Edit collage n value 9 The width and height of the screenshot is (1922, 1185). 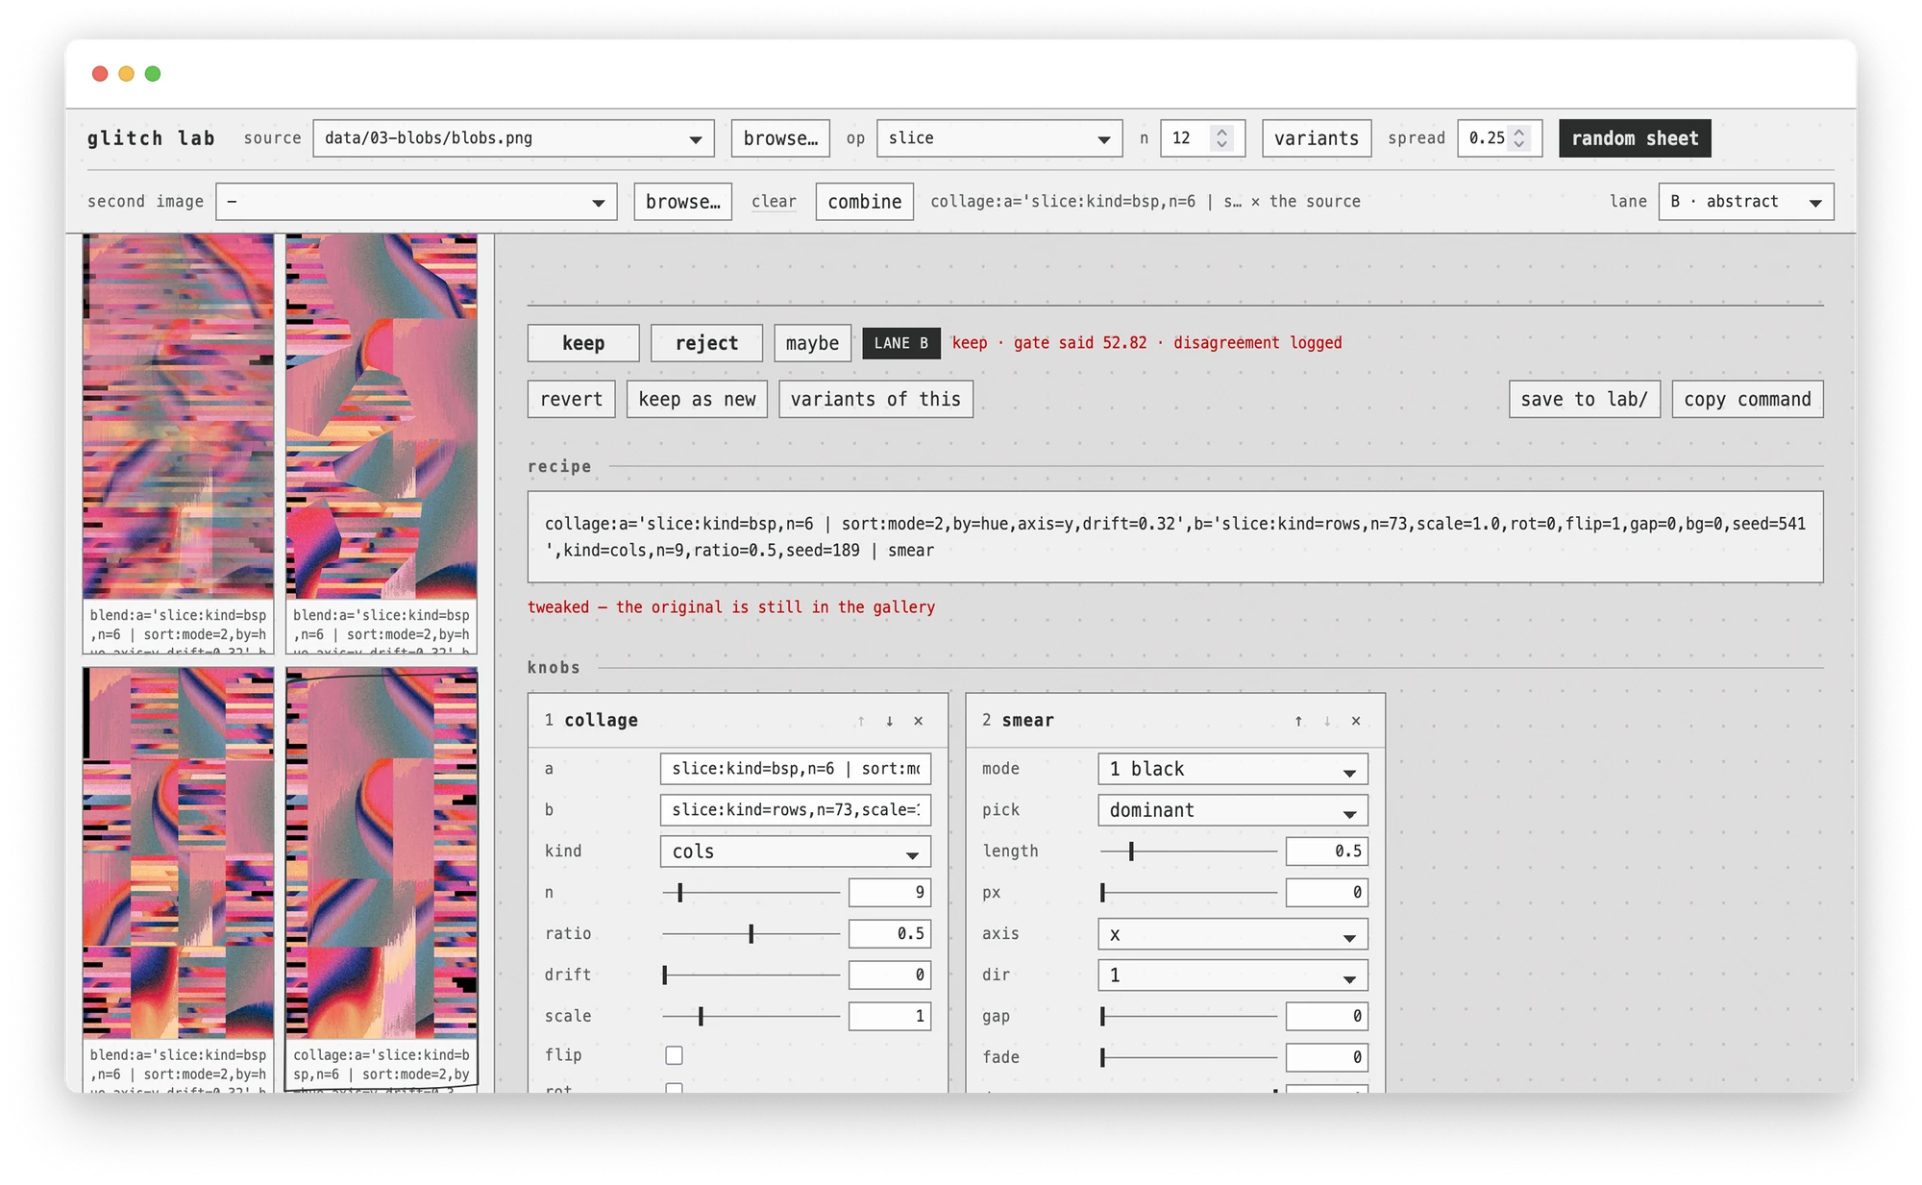[x=890, y=893]
